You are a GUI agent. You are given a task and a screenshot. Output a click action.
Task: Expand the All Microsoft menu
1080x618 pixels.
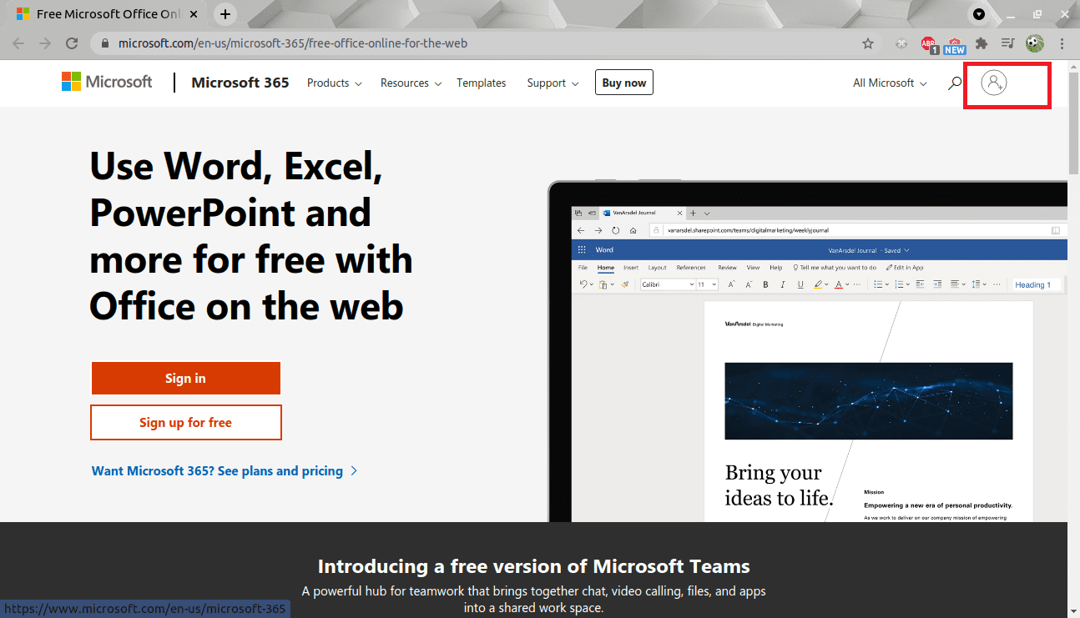(890, 83)
